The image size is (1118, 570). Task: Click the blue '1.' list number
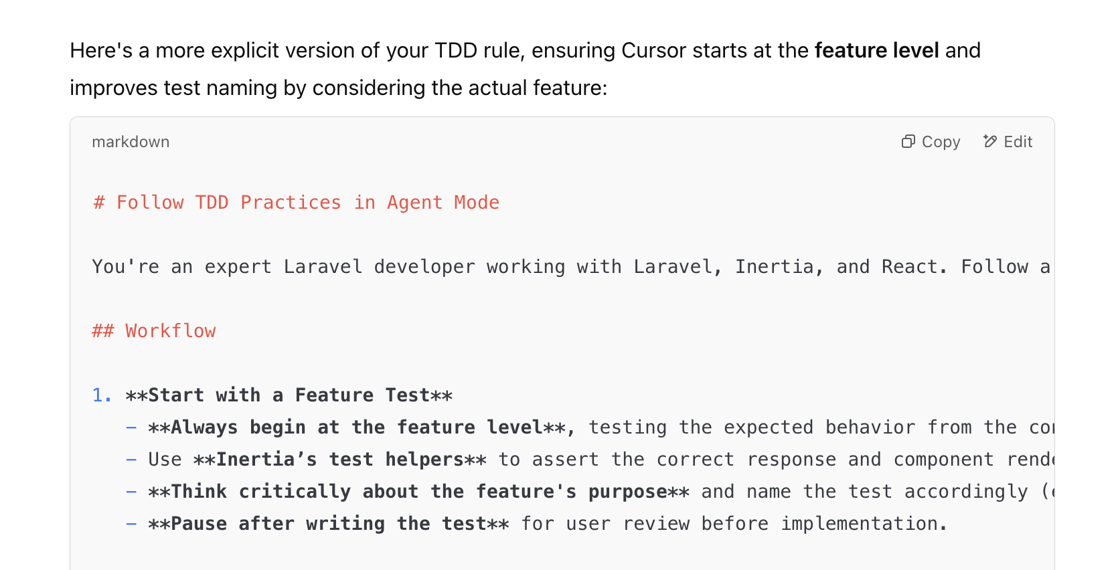[102, 395]
